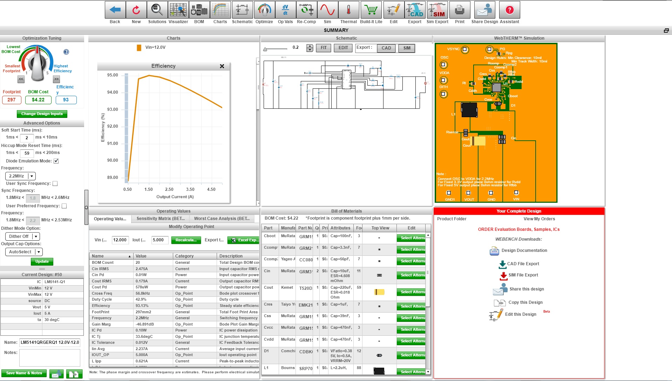Click the schematic zoom stepper arrows
Image resolution: width=672 pixels, height=381 pixels.
(310, 48)
